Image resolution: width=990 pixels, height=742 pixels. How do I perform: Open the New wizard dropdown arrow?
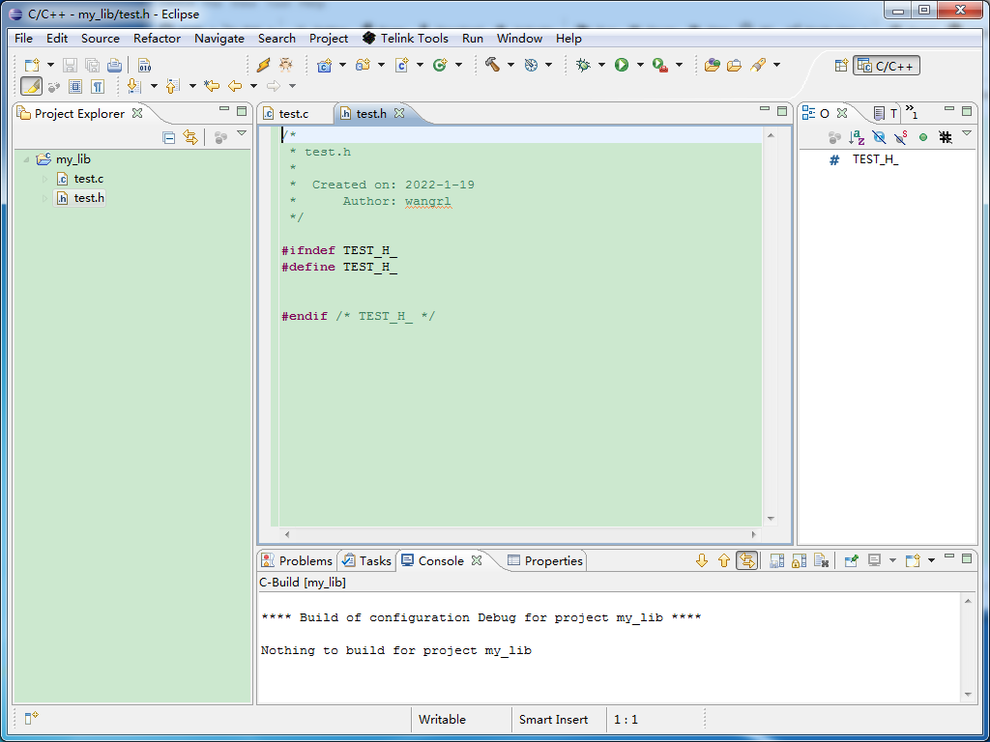(x=49, y=65)
